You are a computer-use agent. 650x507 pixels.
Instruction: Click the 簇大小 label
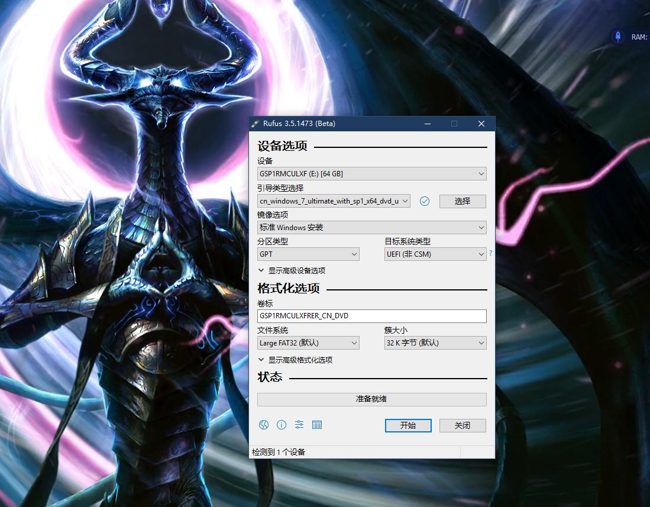click(x=396, y=330)
